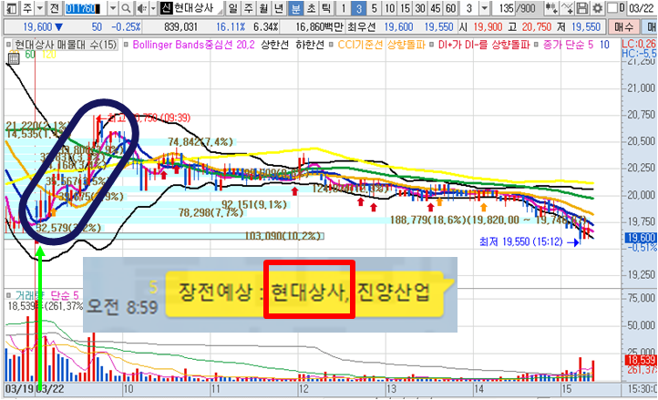Click the custom interval field showing 3
Screen dimensions: 658x400
(469, 8)
